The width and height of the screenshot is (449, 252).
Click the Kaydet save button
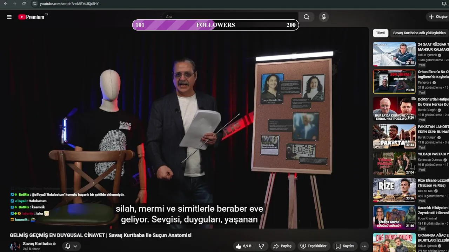coord(344,246)
